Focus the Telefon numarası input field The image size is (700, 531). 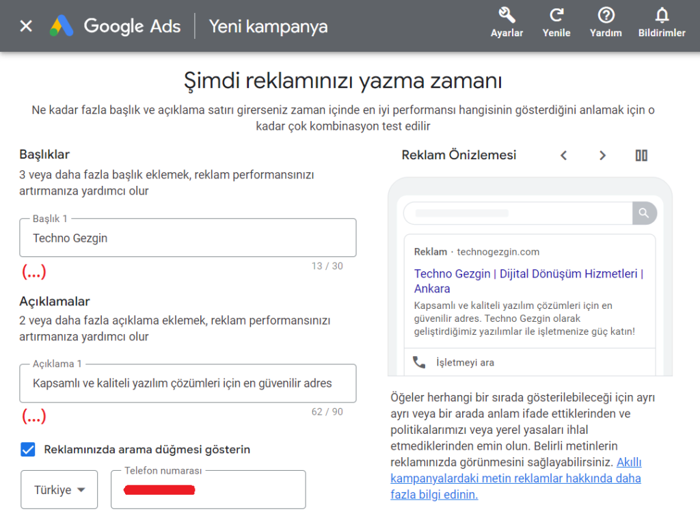pos(208,489)
